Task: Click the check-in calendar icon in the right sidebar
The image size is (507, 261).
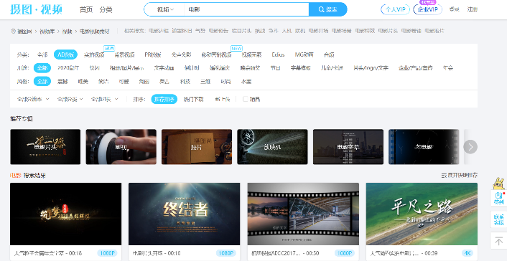Action: (x=498, y=195)
